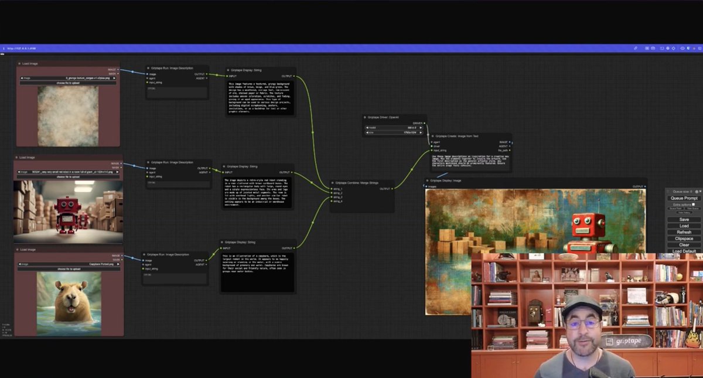Open the image combo with the small red robot filename
Screen dimensions: 703x378
(x=68, y=172)
